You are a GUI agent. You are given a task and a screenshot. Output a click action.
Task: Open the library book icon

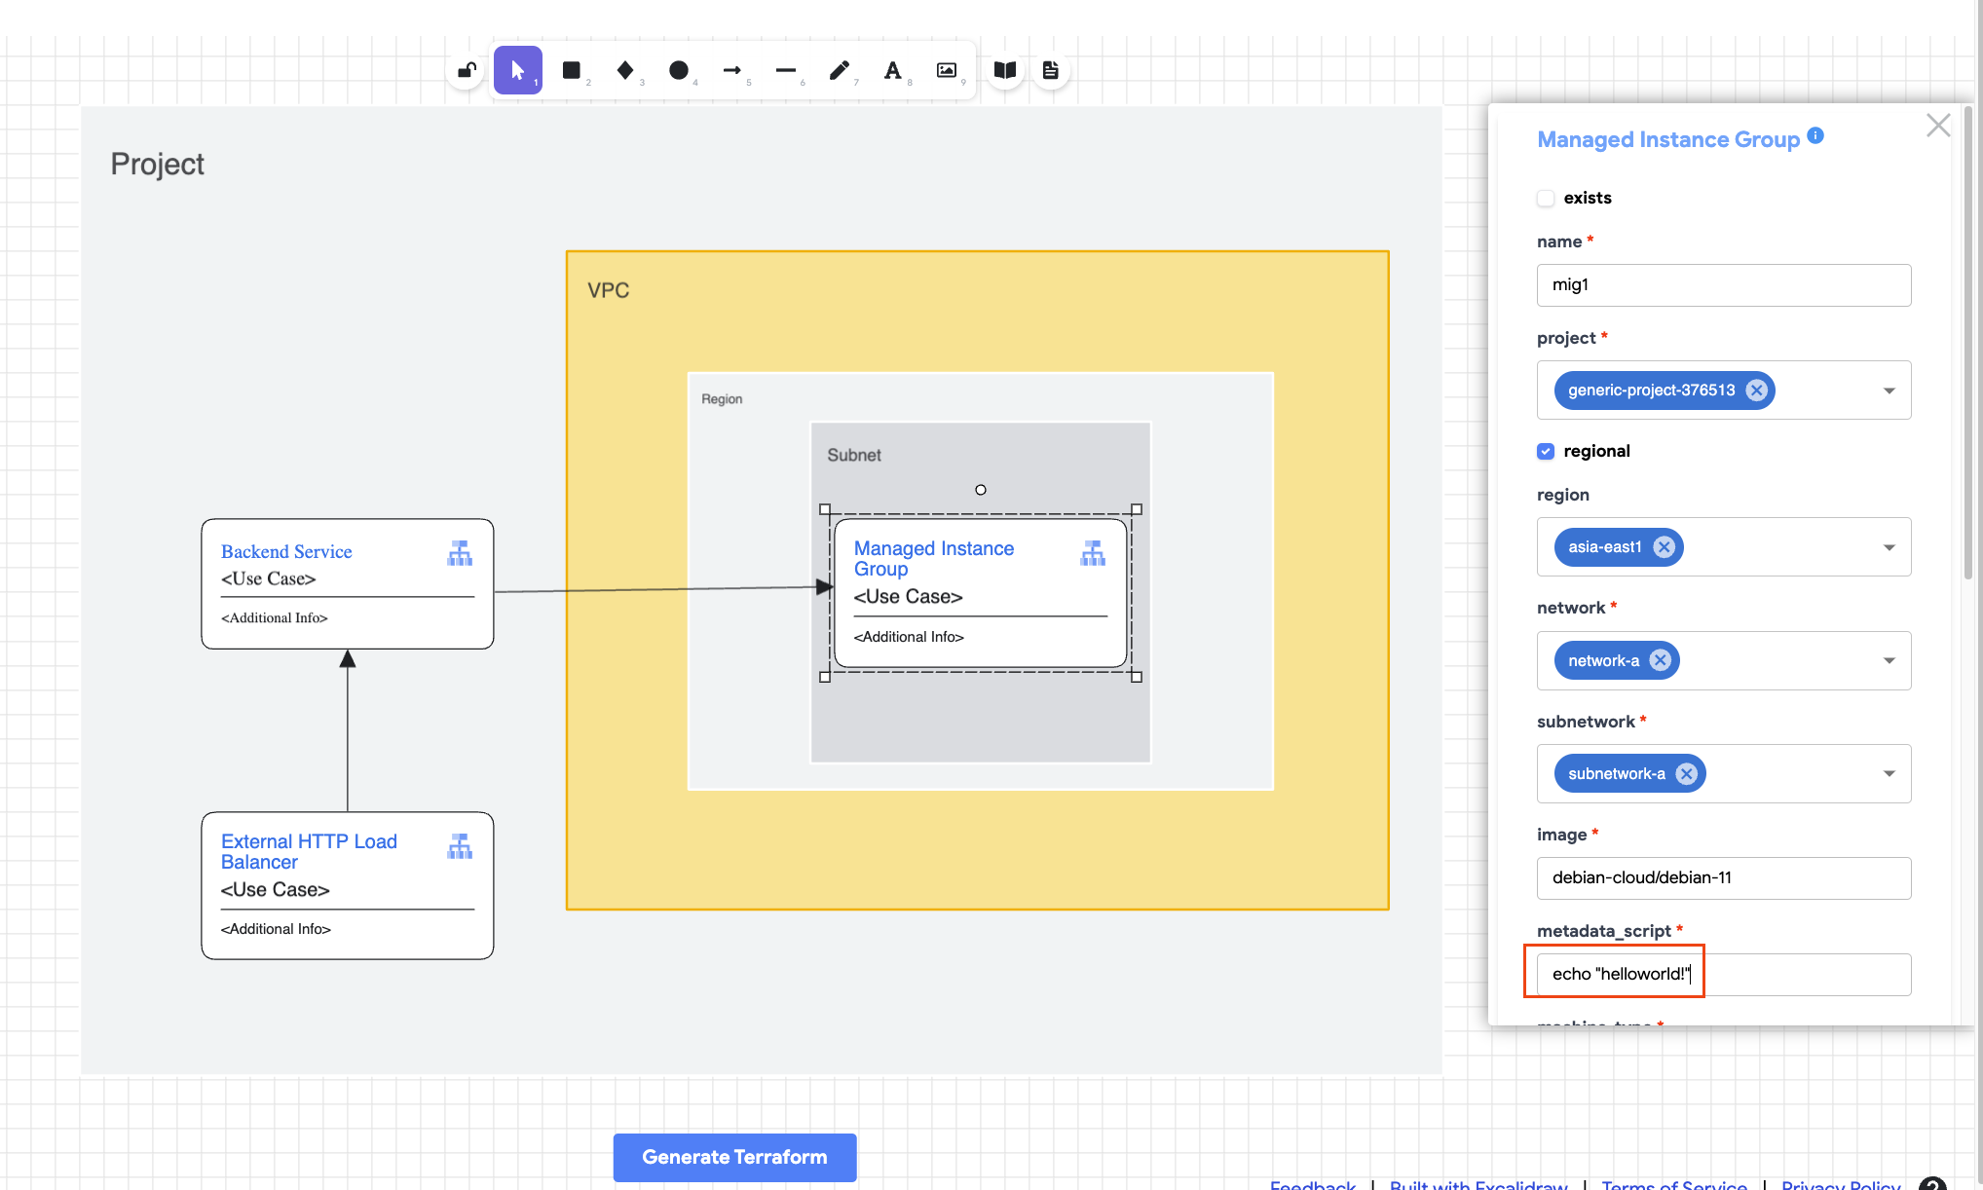click(1005, 70)
